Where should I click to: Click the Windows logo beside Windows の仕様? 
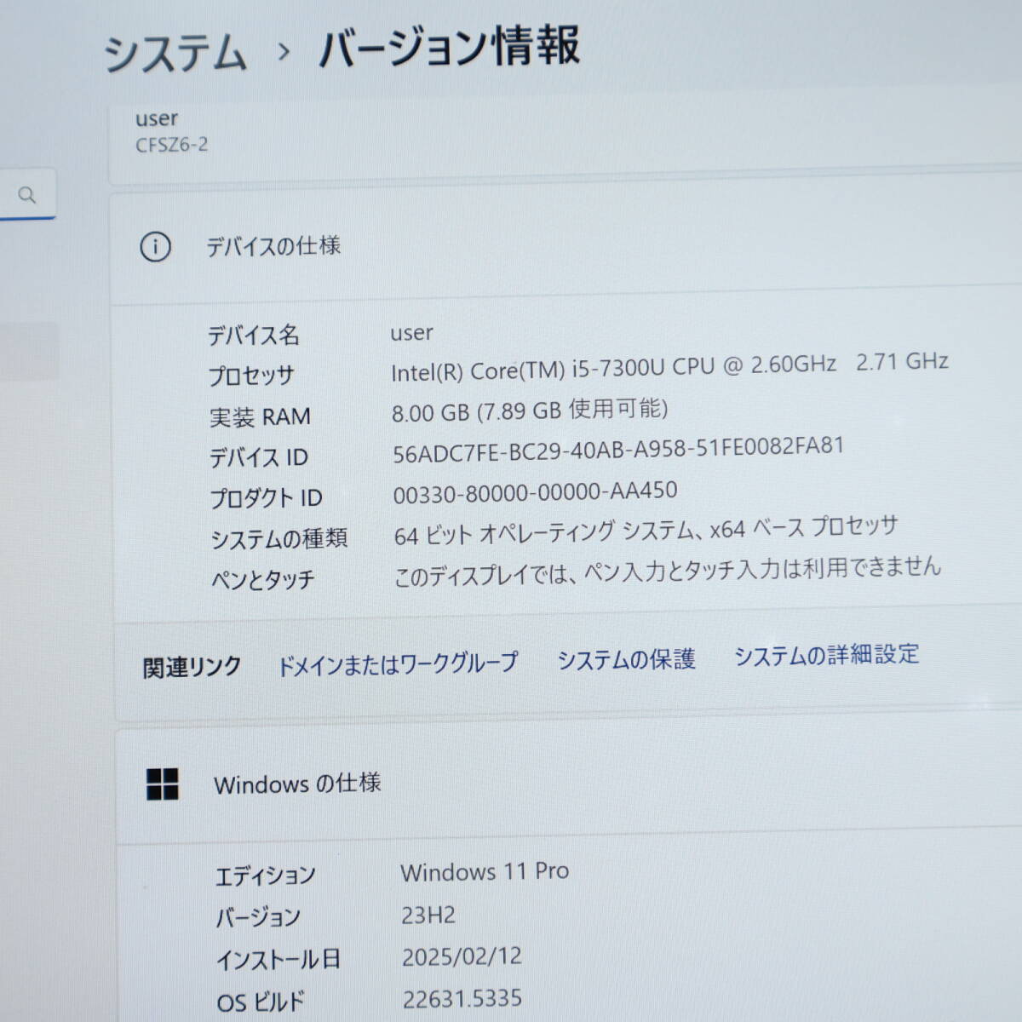163,784
